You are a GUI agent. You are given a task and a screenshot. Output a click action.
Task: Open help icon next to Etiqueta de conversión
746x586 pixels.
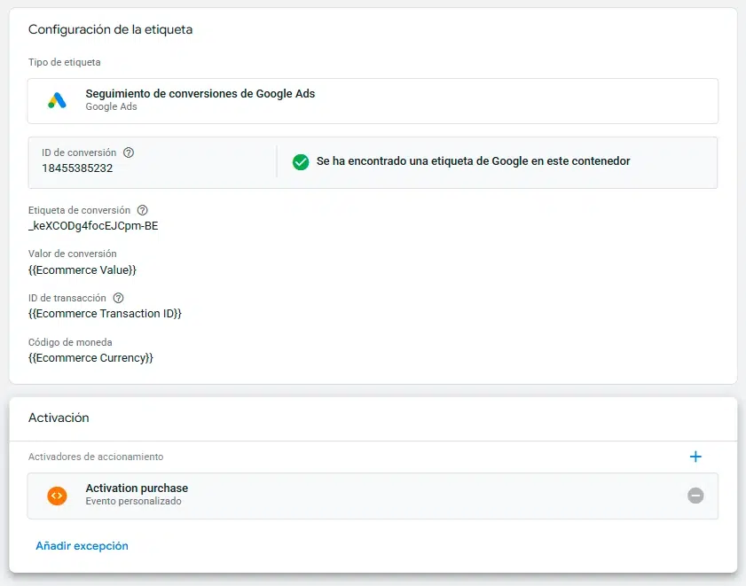142,210
